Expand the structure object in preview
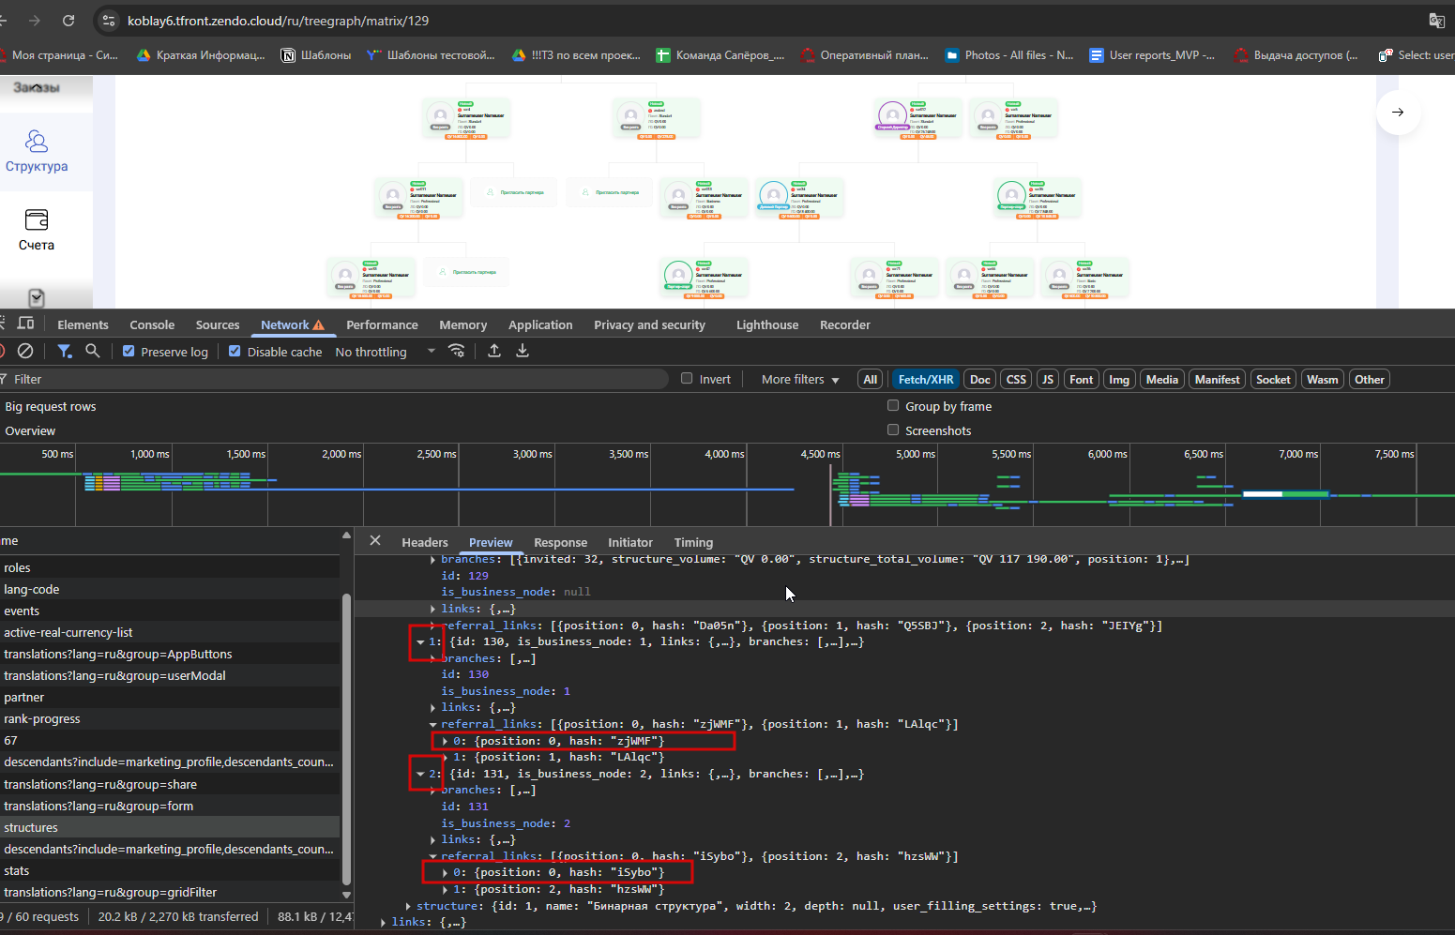Viewport: 1455px width, 935px height. 408,906
